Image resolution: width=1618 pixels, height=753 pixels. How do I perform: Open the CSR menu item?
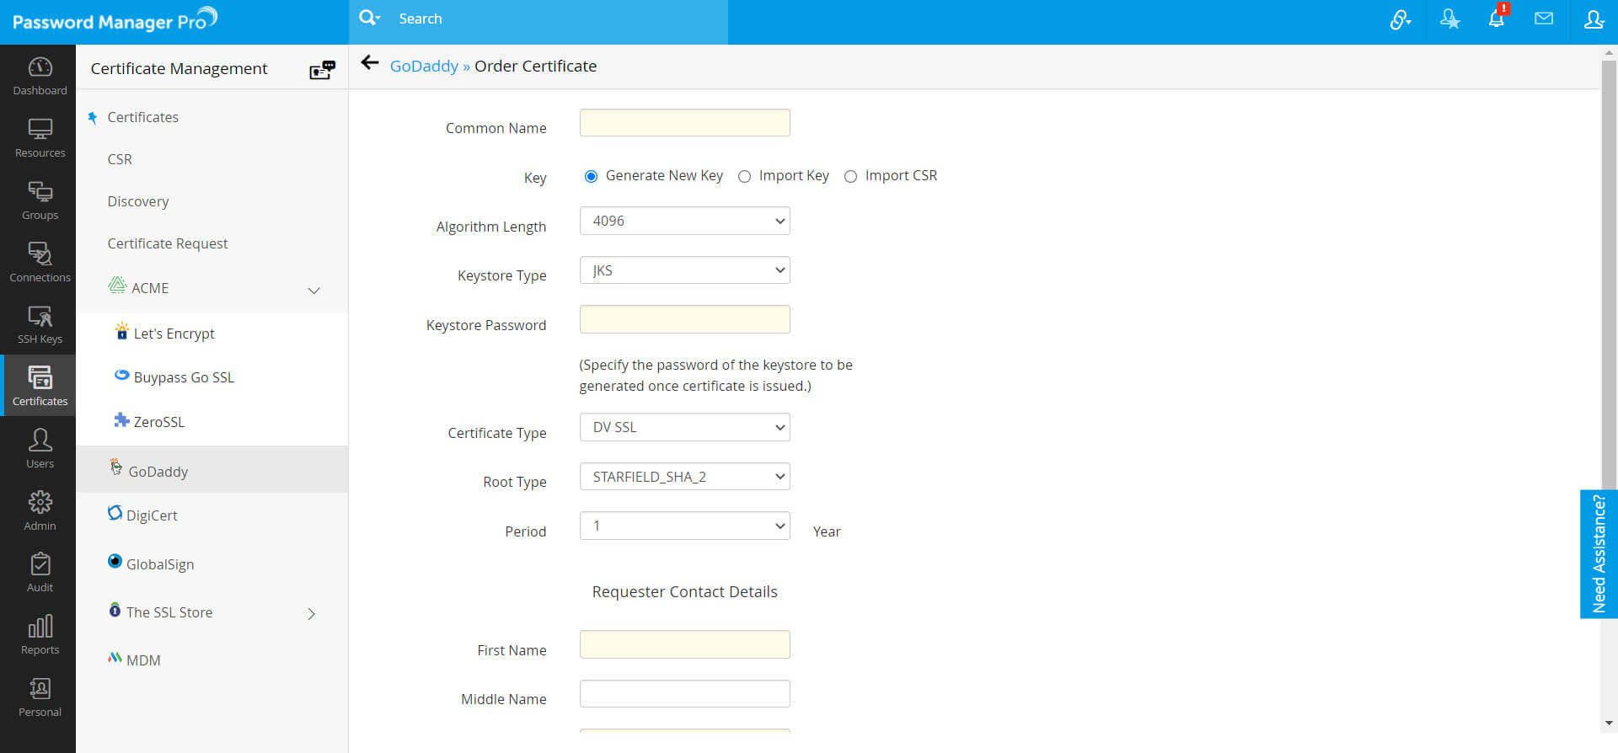point(120,159)
